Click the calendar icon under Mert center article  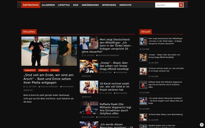tap(83, 55)
